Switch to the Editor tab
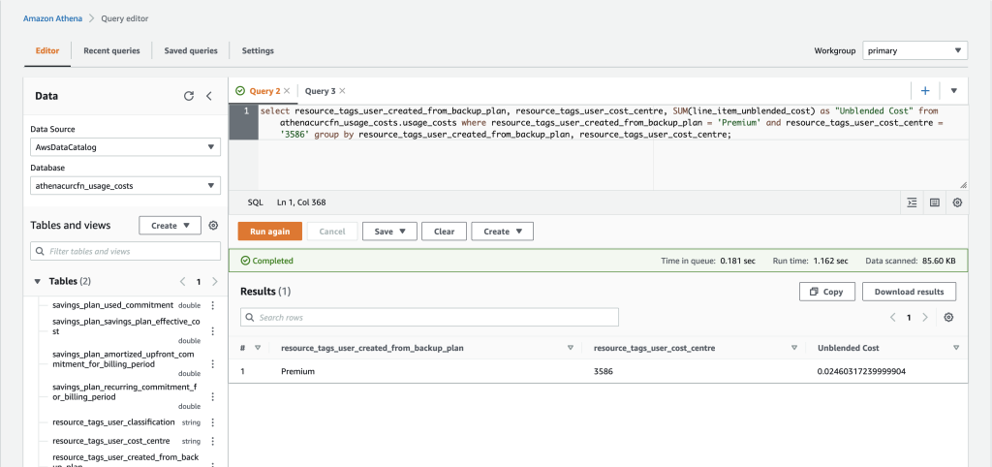992x467 pixels. (x=47, y=50)
